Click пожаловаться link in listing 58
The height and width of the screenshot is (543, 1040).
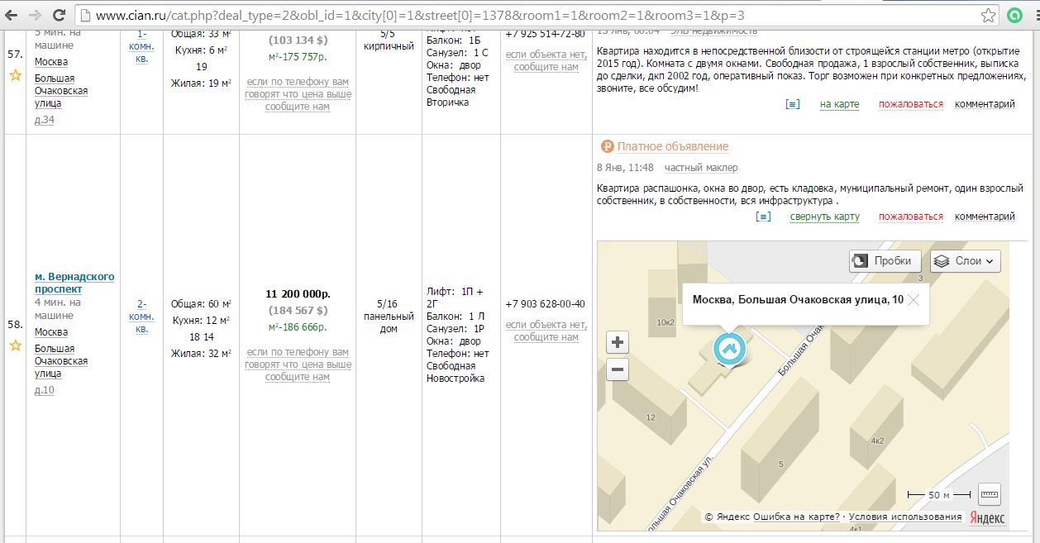910,217
